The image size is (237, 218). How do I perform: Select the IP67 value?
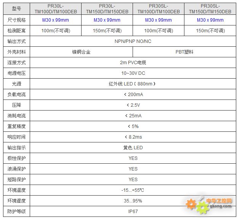point(133,212)
